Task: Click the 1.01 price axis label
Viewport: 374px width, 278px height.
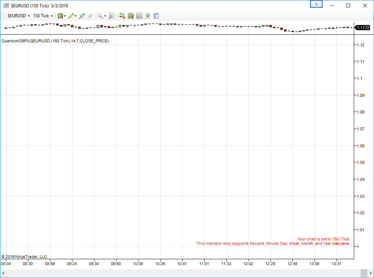Action: (361, 230)
